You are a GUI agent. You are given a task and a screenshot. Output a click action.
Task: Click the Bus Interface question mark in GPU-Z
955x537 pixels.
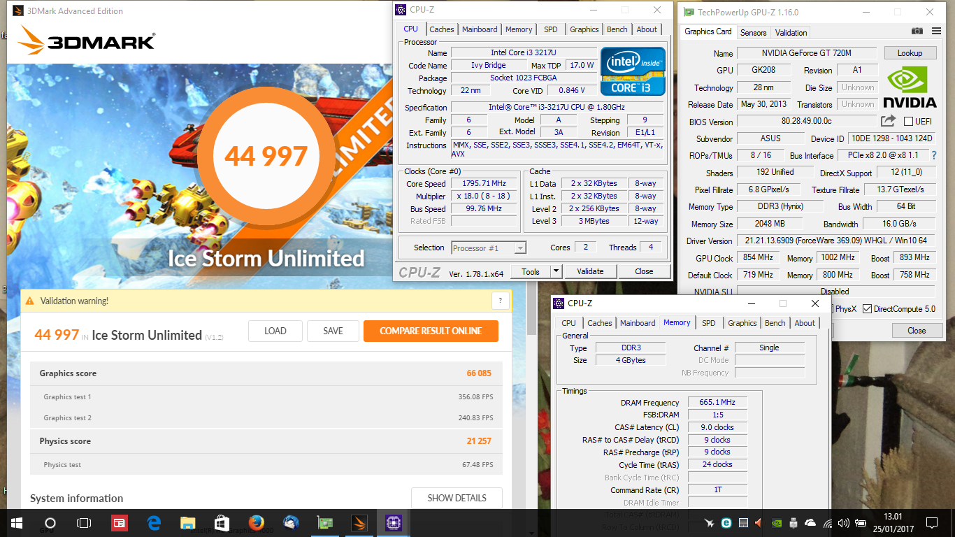(x=933, y=155)
